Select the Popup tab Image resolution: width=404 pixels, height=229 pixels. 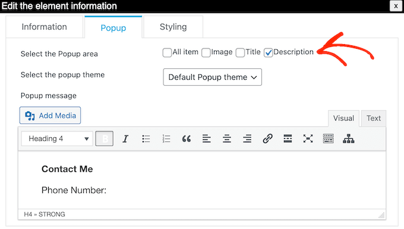tap(113, 27)
